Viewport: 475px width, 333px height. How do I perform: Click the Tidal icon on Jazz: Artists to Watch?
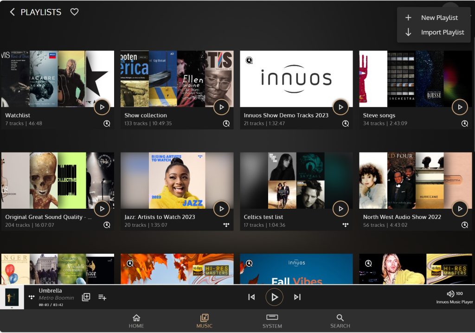tap(226, 225)
